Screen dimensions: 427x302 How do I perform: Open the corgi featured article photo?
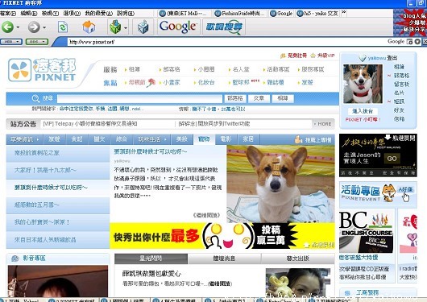tap(280, 184)
